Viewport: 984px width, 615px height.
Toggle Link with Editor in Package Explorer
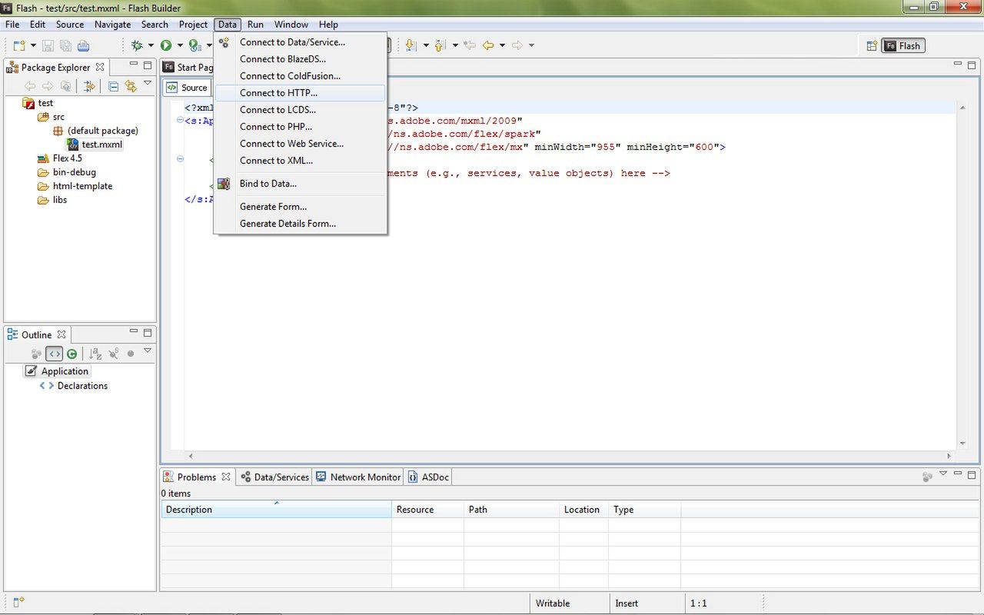[131, 86]
